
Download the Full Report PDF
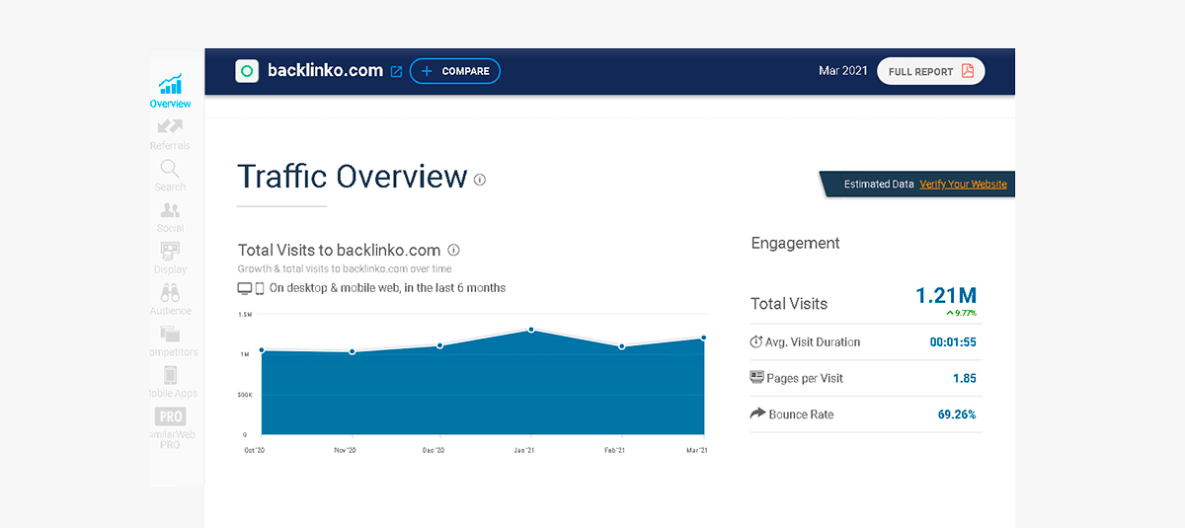930,71
